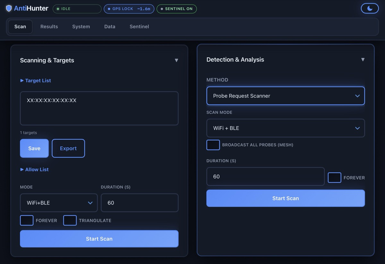Open the Results tab
385x264 pixels.
click(49, 27)
